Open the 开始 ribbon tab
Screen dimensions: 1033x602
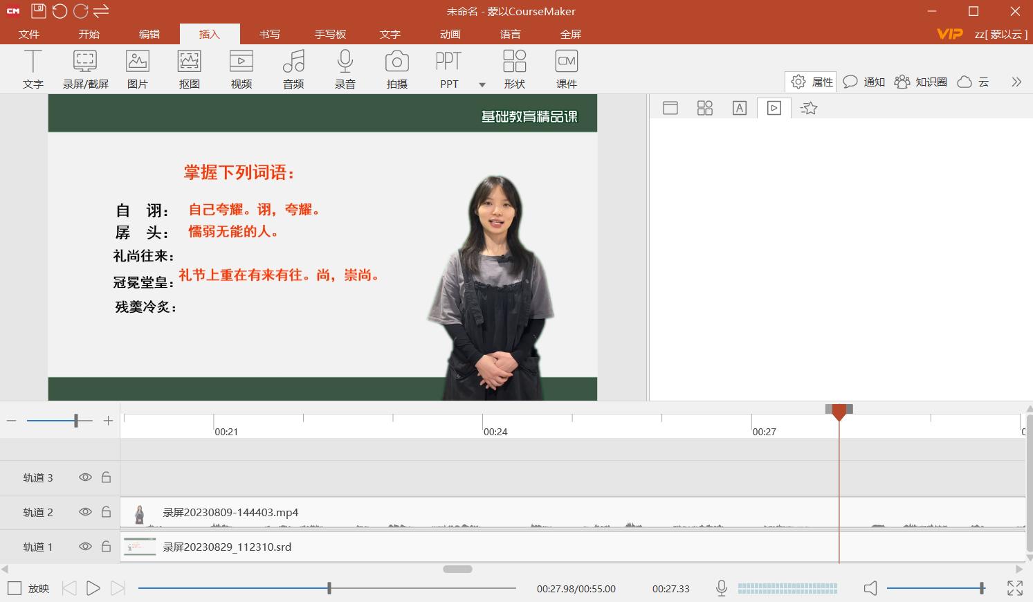coord(89,33)
